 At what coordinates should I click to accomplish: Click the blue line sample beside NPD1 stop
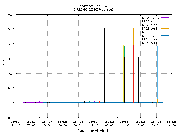pos(165,36)
